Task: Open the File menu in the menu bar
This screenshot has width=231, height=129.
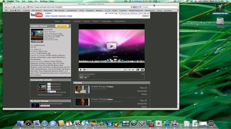Action: tap(18, 1)
